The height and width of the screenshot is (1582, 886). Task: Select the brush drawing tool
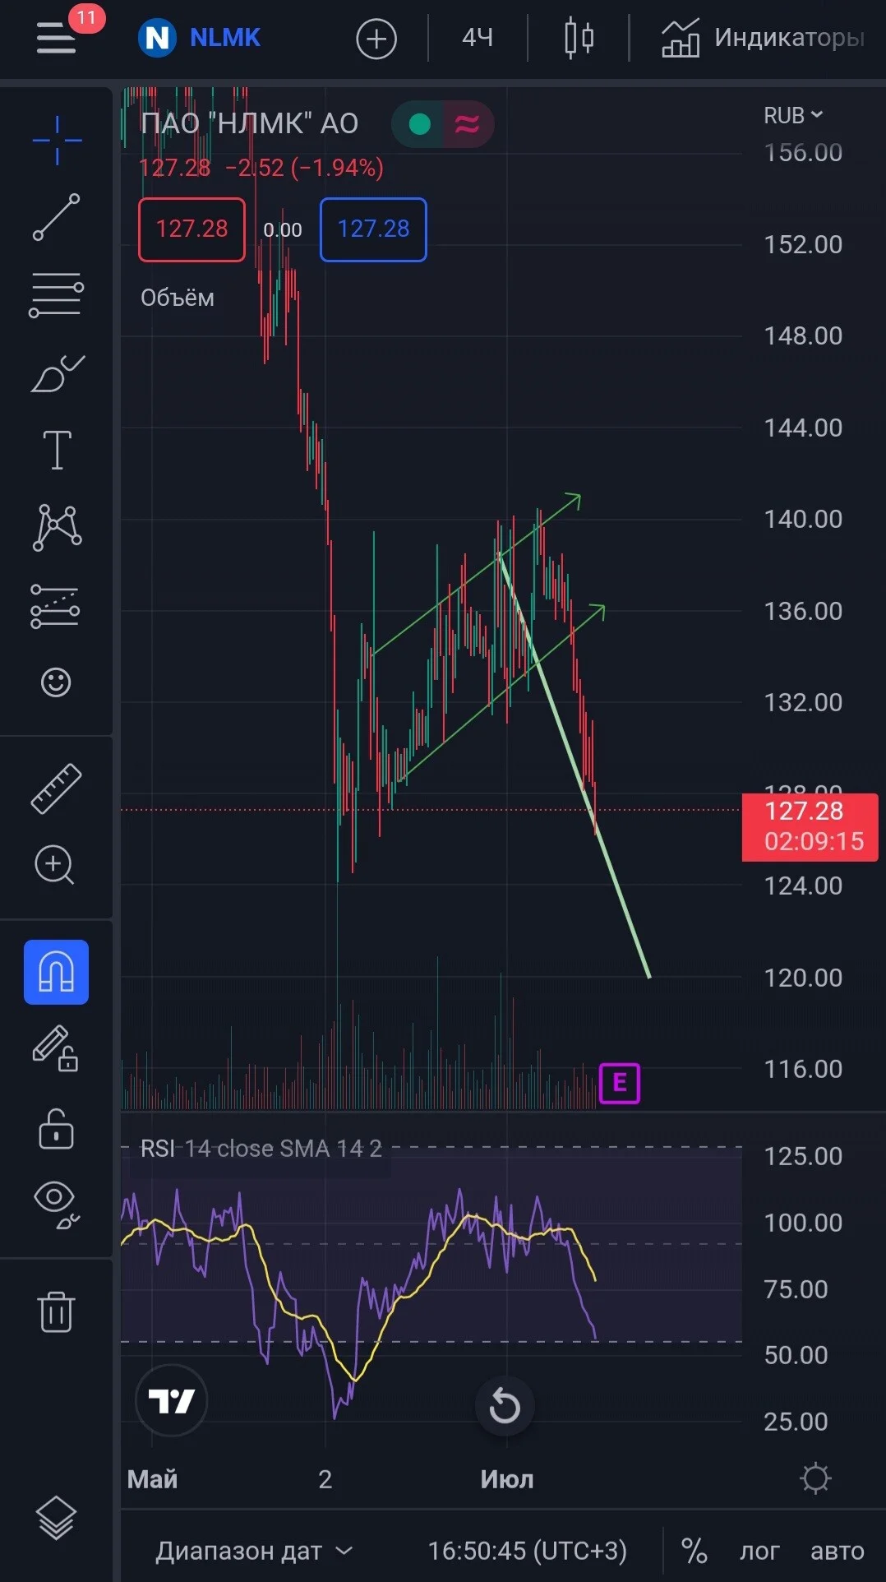tap(57, 373)
